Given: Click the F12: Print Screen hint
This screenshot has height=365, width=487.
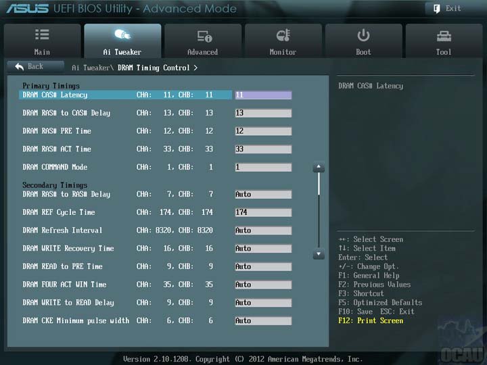Looking at the screenshot, I should coord(371,320).
